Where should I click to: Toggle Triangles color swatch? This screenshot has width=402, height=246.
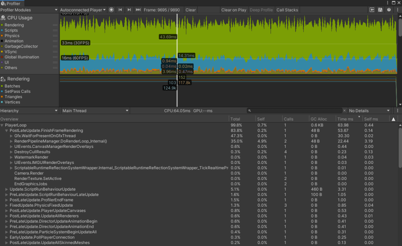click(2, 97)
